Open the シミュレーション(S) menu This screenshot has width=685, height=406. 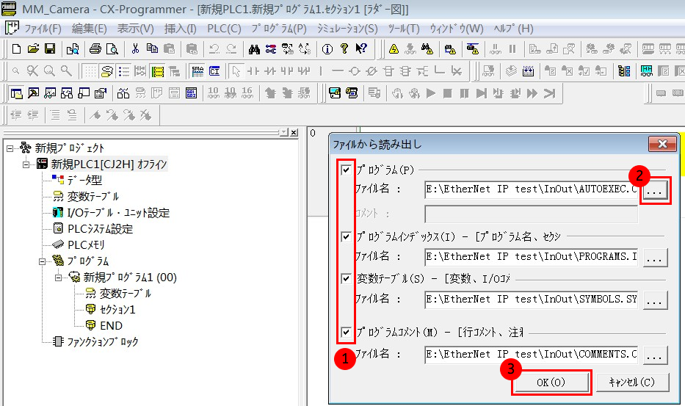click(x=347, y=29)
